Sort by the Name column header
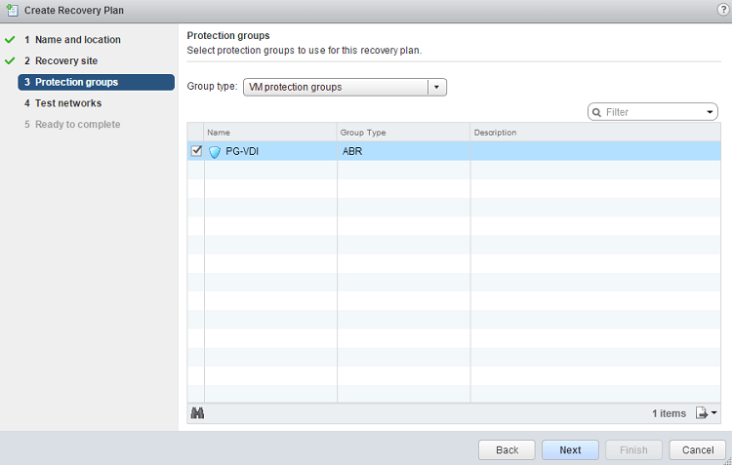Image resolution: width=732 pixels, height=465 pixels. pyautogui.click(x=269, y=132)
